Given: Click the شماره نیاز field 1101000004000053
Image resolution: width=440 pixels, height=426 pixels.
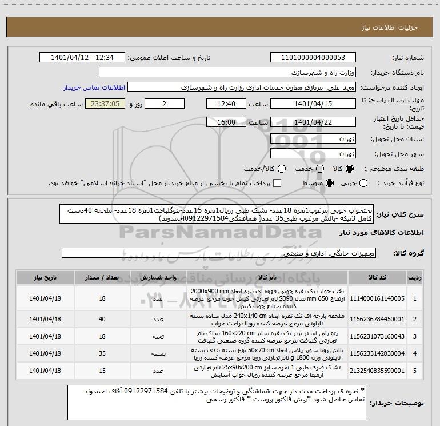Looking at the screenshot, I should point(313,58).
